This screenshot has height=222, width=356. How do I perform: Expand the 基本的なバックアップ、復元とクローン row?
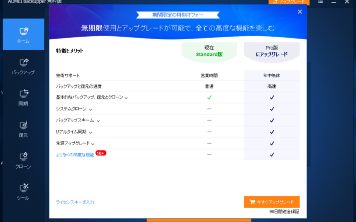pos(126,97)
